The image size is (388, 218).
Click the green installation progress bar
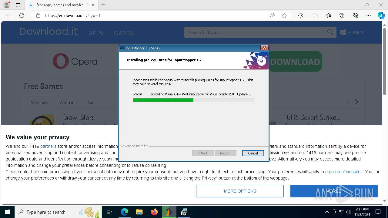[x=193, y=100]
